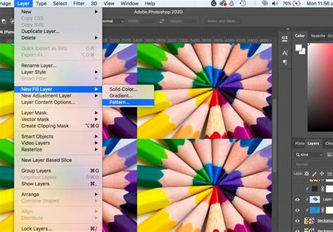Open the Properties panel icon
Image resolution: width=333 pixels, height=232 pixels.
click(285, 39)
